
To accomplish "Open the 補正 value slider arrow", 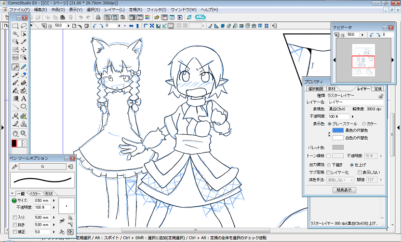I will click(x=53, y=232).
